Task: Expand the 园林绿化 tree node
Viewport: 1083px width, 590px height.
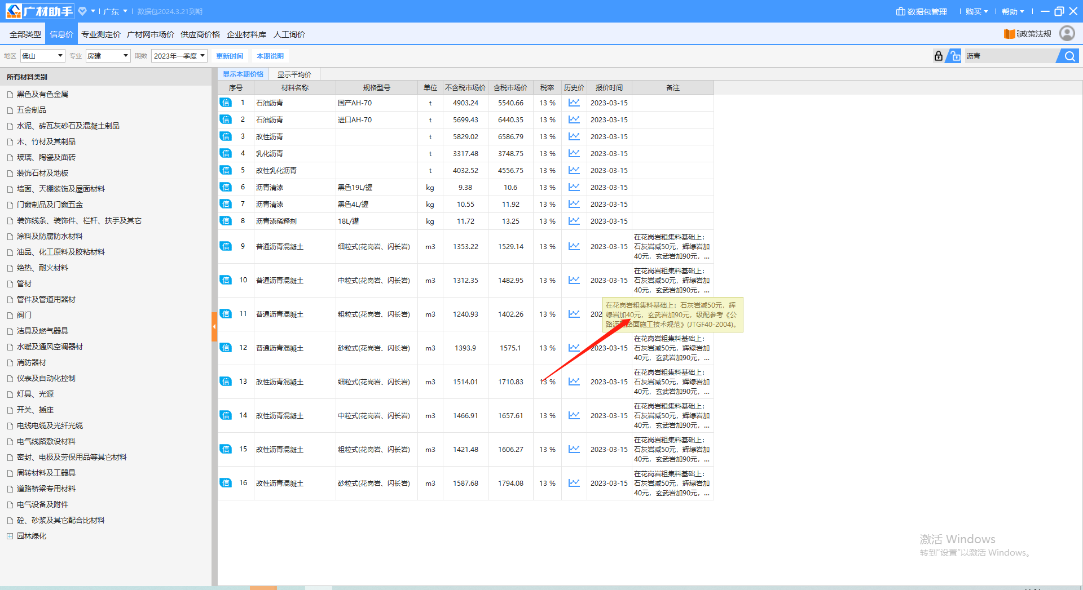Action: pos(10,536)
